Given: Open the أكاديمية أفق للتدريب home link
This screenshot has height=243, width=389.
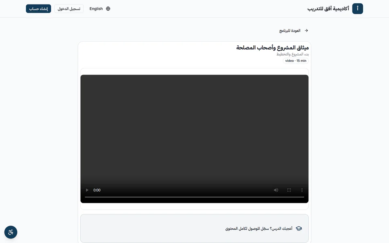Looking at the screenshot, I should coord(328,9).
